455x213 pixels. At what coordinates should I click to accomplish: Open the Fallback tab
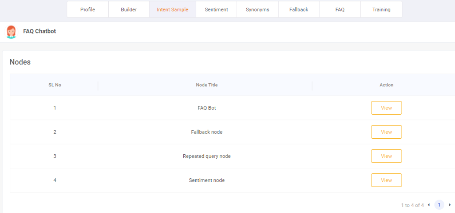coord(299,9)
